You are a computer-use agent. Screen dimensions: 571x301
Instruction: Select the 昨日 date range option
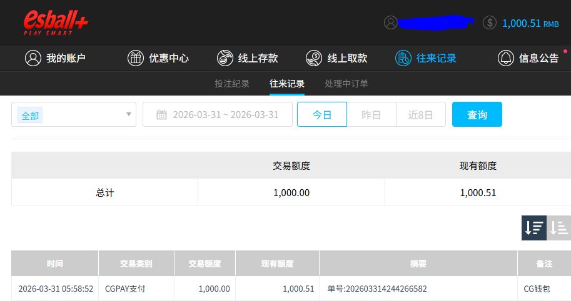pyautogui.click(x=371, y=115)
